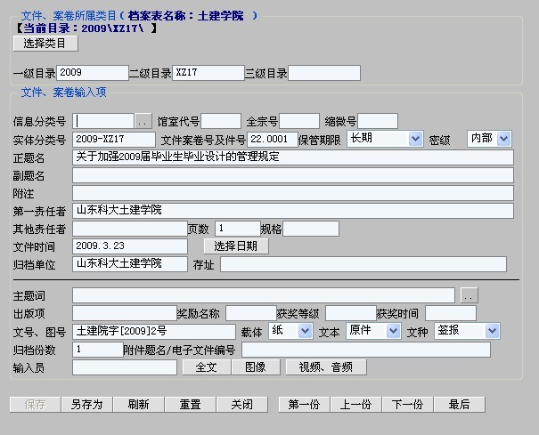Screen dimensions: 539x435
Task: Click the 缩微号 input field
Action: click(378, 121)
